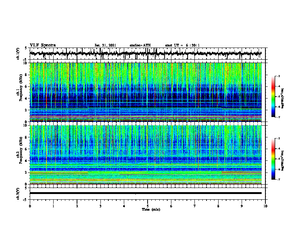The width and height of the screenshot is (299, 231).
Task: Click the ch.2 spectrogram image
Action: point(146,155)
